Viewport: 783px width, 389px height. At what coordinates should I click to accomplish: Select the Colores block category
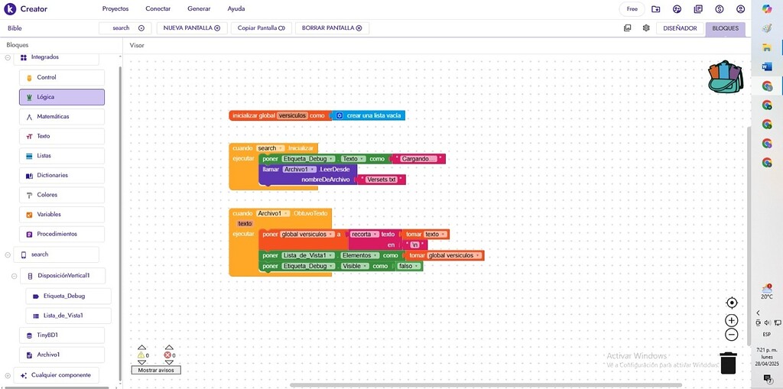click(62, 195)
